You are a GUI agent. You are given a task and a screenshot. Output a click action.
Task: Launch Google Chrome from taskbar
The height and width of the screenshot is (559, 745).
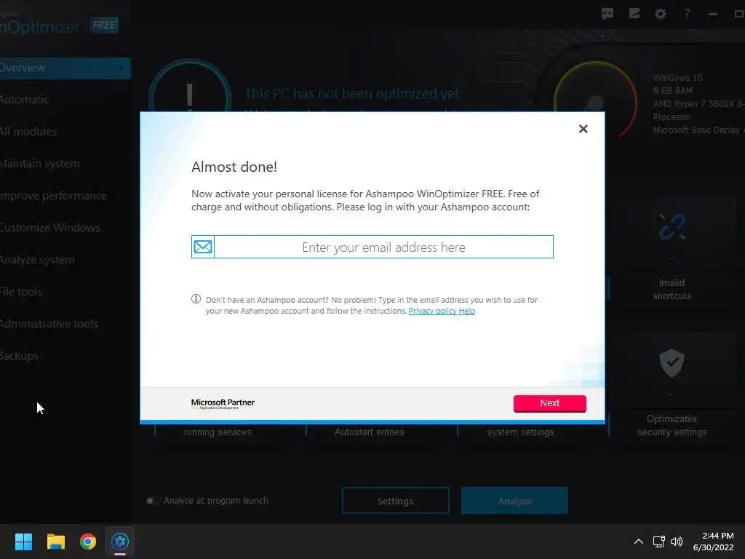click(88, 542)
